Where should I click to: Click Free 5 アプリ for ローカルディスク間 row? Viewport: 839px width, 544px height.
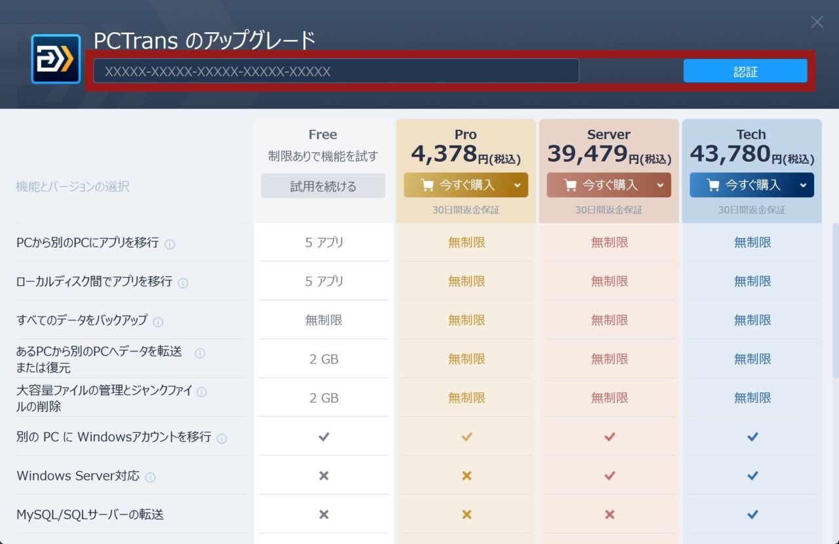[x=324, y=281]
